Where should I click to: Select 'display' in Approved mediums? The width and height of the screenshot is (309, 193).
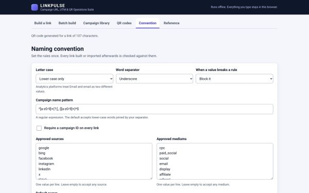tap(165, 169)
